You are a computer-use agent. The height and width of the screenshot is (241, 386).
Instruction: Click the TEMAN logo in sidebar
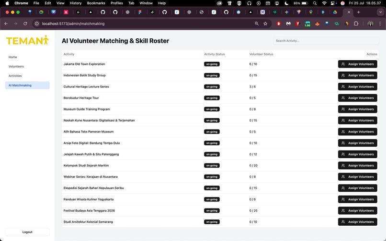point(27,40)
